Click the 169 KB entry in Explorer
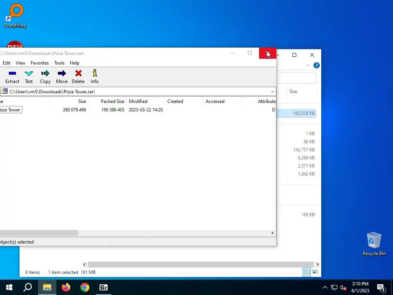This screenshot has width=393, height=295. (x=308, y=215)
